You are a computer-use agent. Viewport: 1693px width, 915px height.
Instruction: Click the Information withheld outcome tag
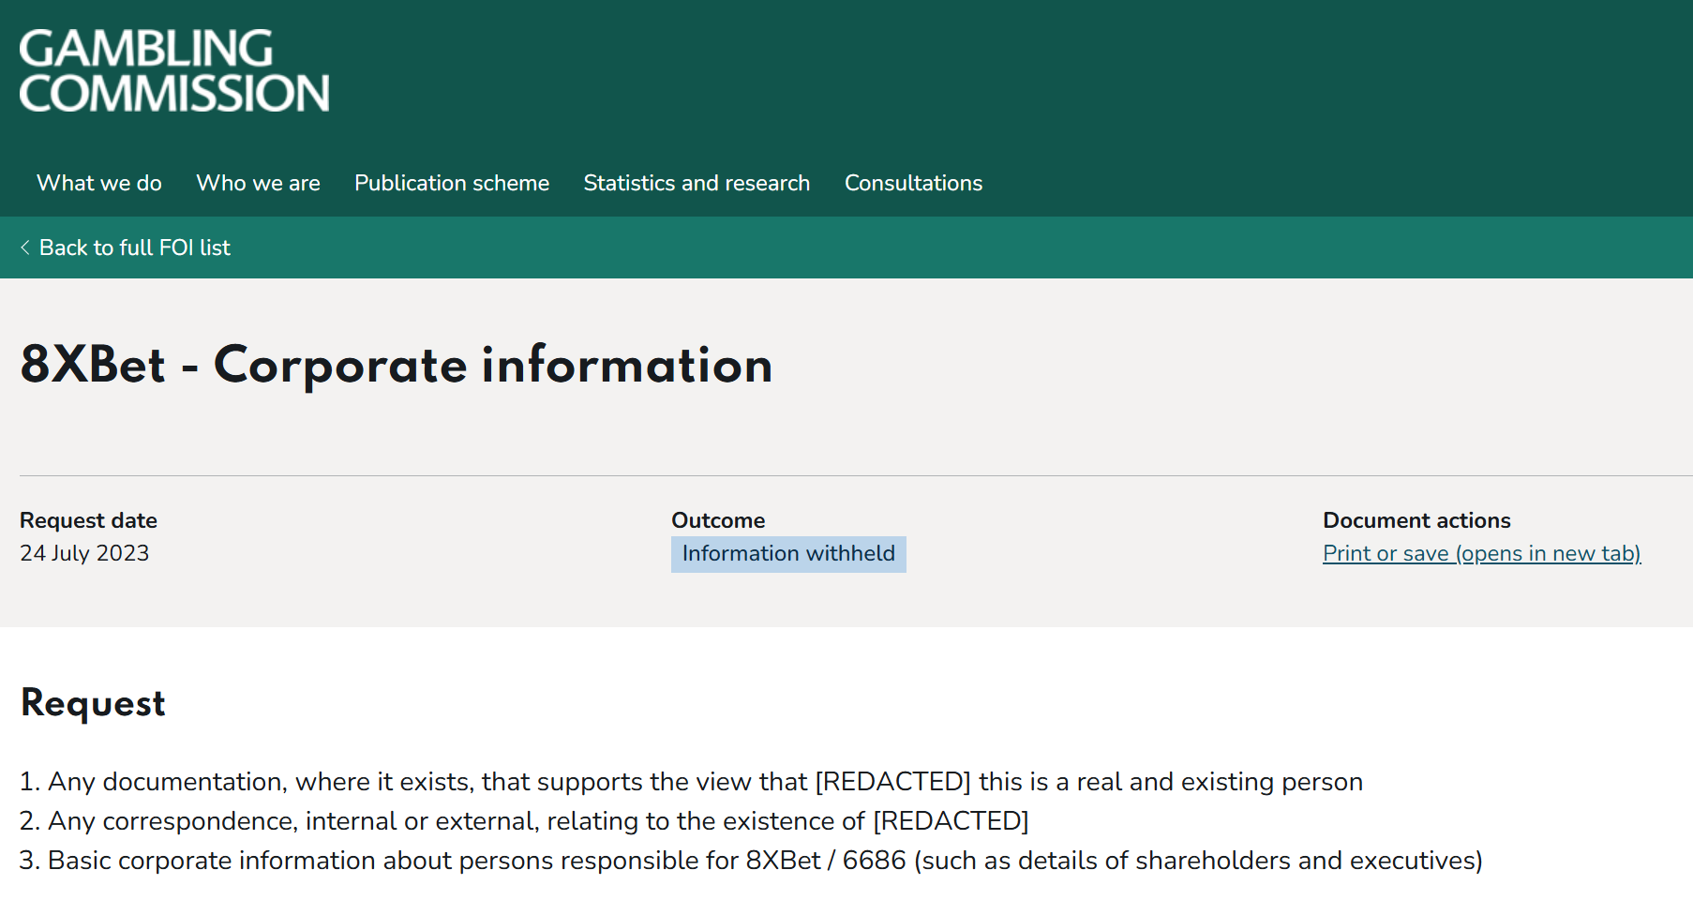(788, 554)
